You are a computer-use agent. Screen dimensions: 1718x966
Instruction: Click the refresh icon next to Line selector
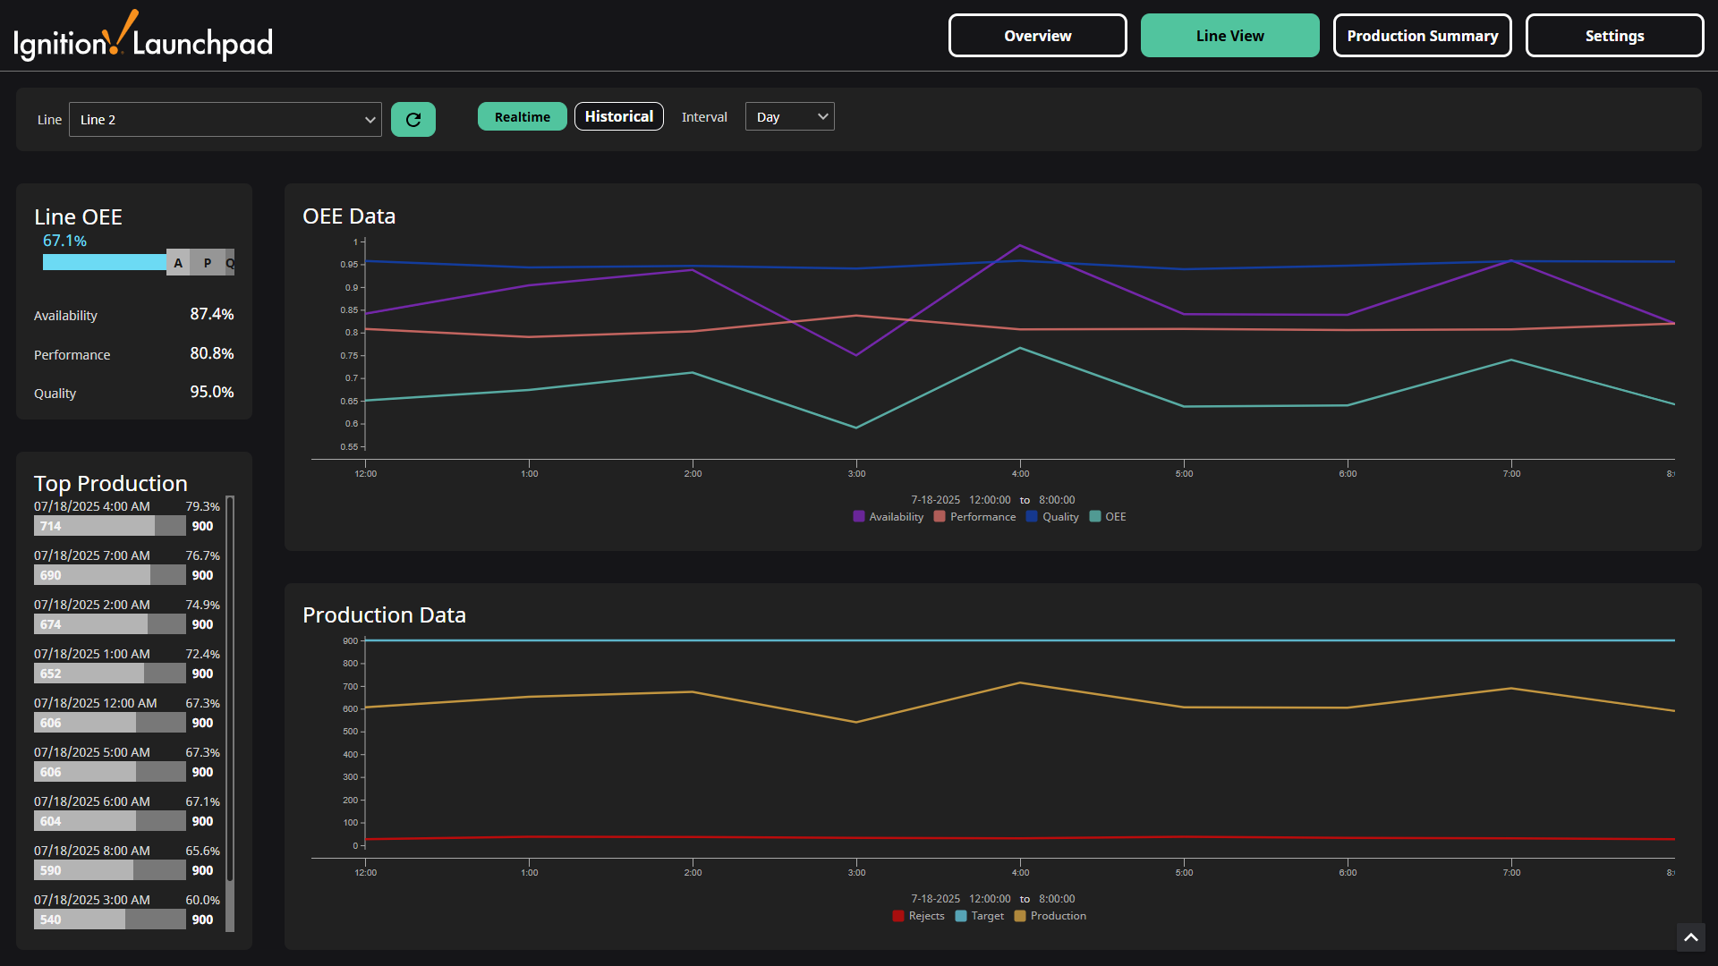(x=412, y=118)
